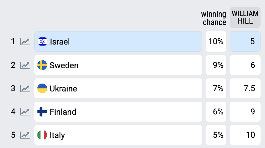Viewport: 265px width, 148px height.
Task: Click the Finland flag icon
Action: pos(42,112)
